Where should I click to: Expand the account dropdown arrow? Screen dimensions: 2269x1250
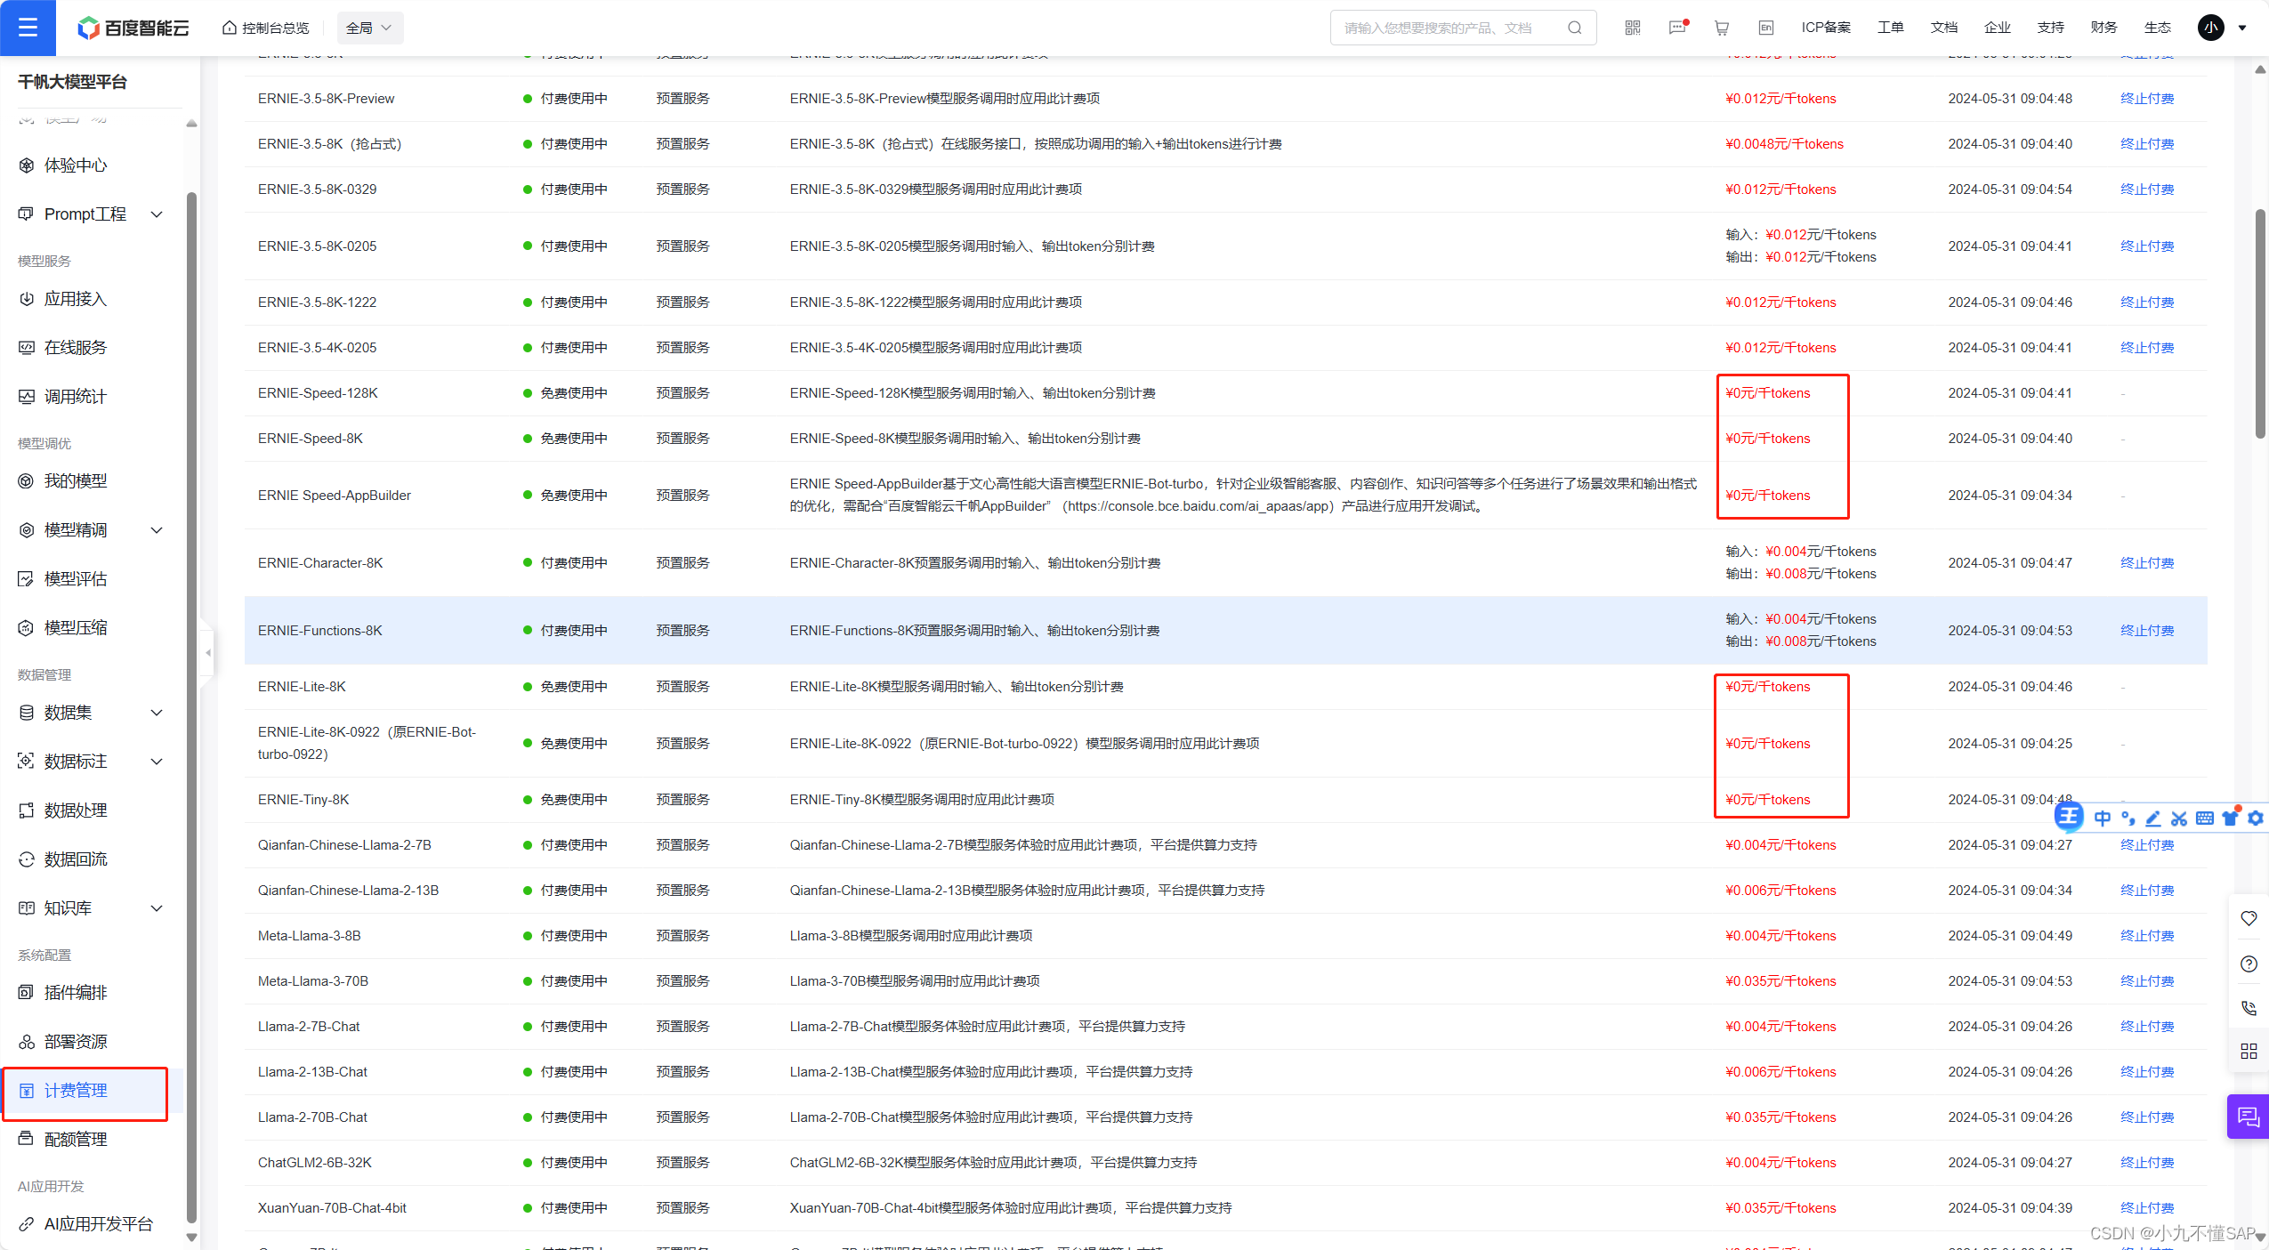coord(2242,28)
